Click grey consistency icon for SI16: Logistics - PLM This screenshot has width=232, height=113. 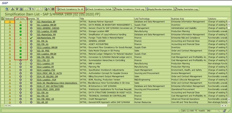point(21,80)
